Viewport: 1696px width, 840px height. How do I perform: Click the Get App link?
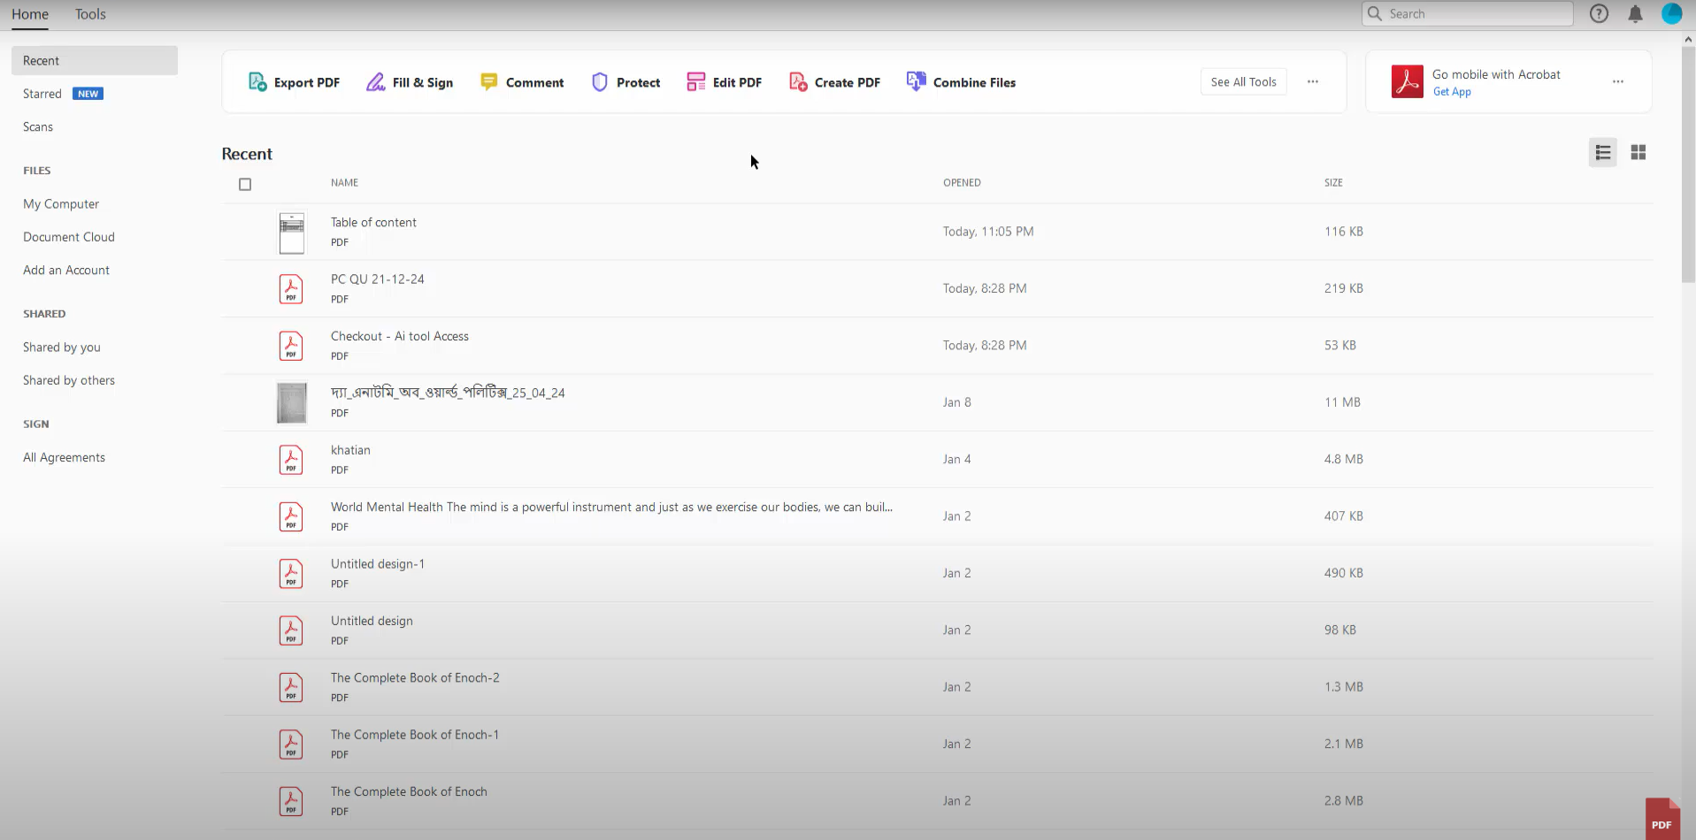[x=1452, y=91]
